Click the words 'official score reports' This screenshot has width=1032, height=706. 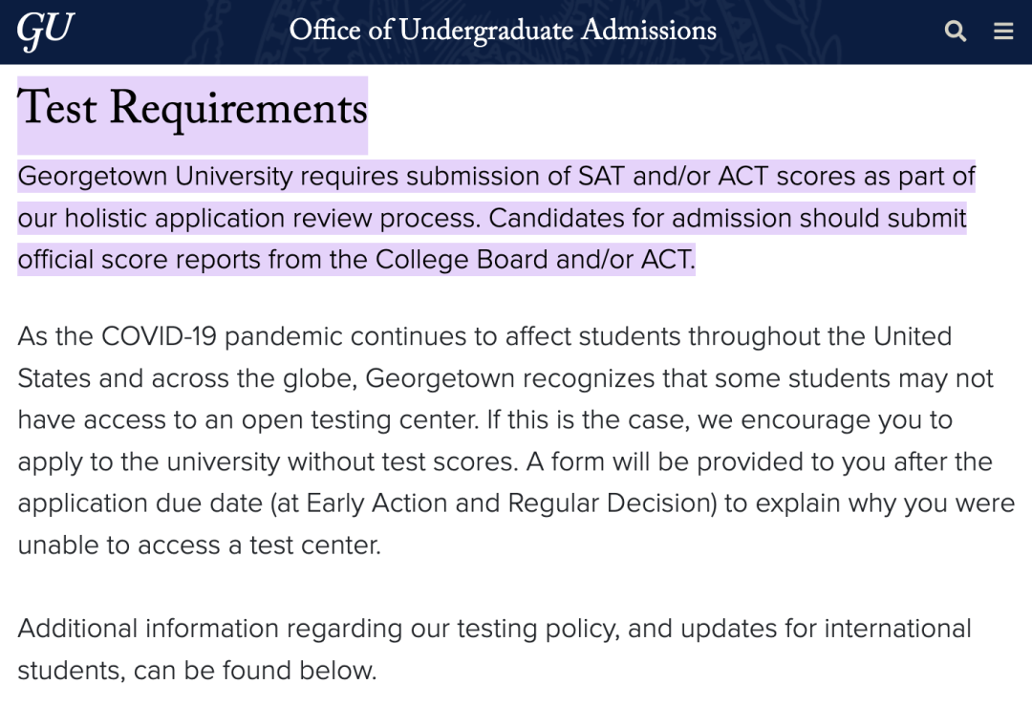tap(139, 260)
